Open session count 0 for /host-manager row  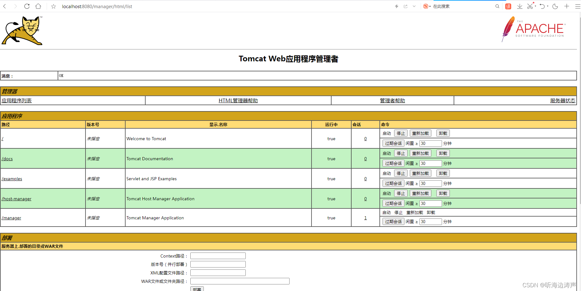365,199
